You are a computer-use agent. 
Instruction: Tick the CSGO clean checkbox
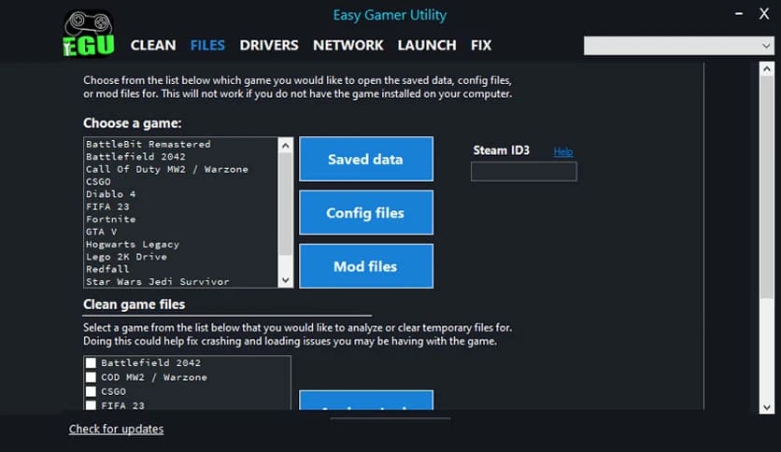(91, 392)
